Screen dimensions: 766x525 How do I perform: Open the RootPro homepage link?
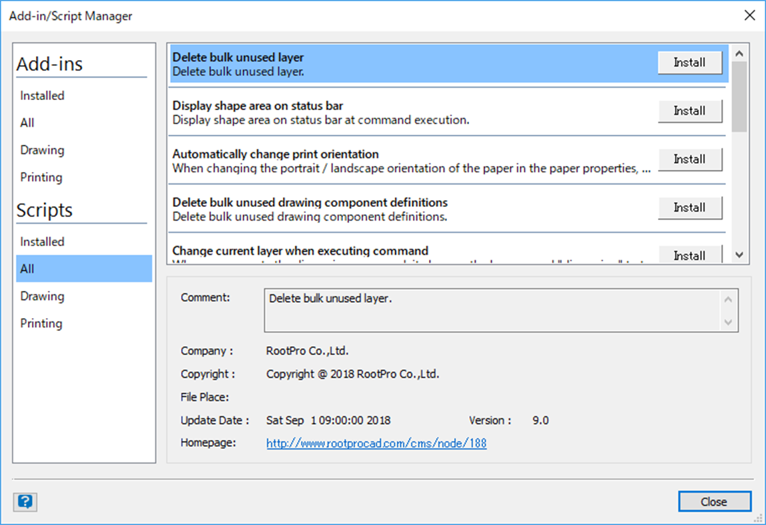click(x=376, y=443)
